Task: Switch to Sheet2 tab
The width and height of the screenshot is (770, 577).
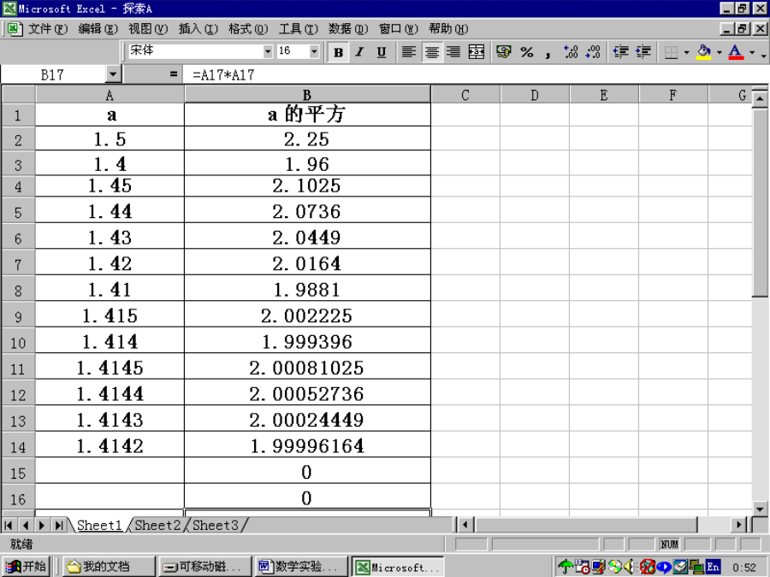Action: pos(157,525)
